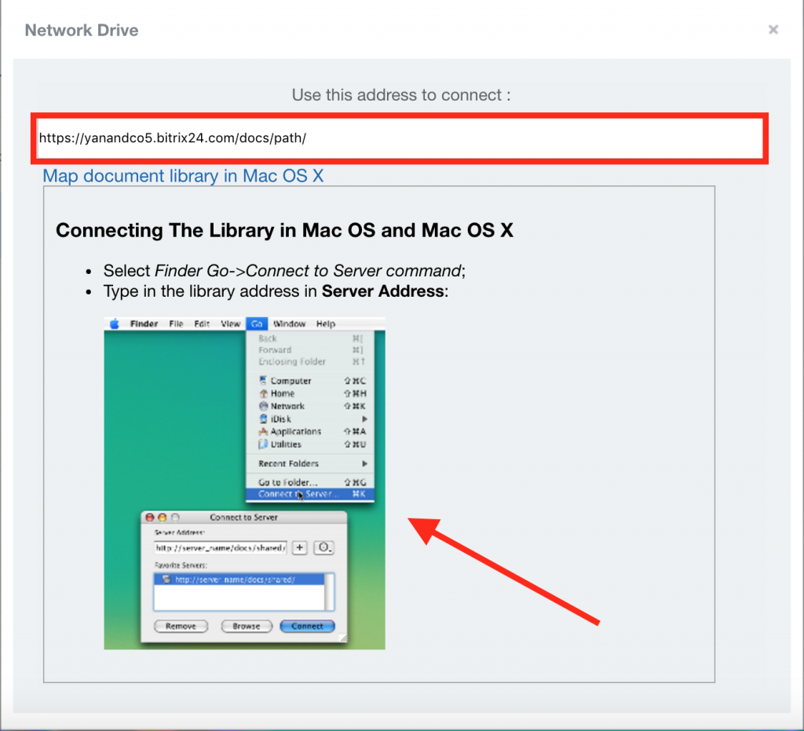
Task: Click the connection address input field
Action: [400, 138]
